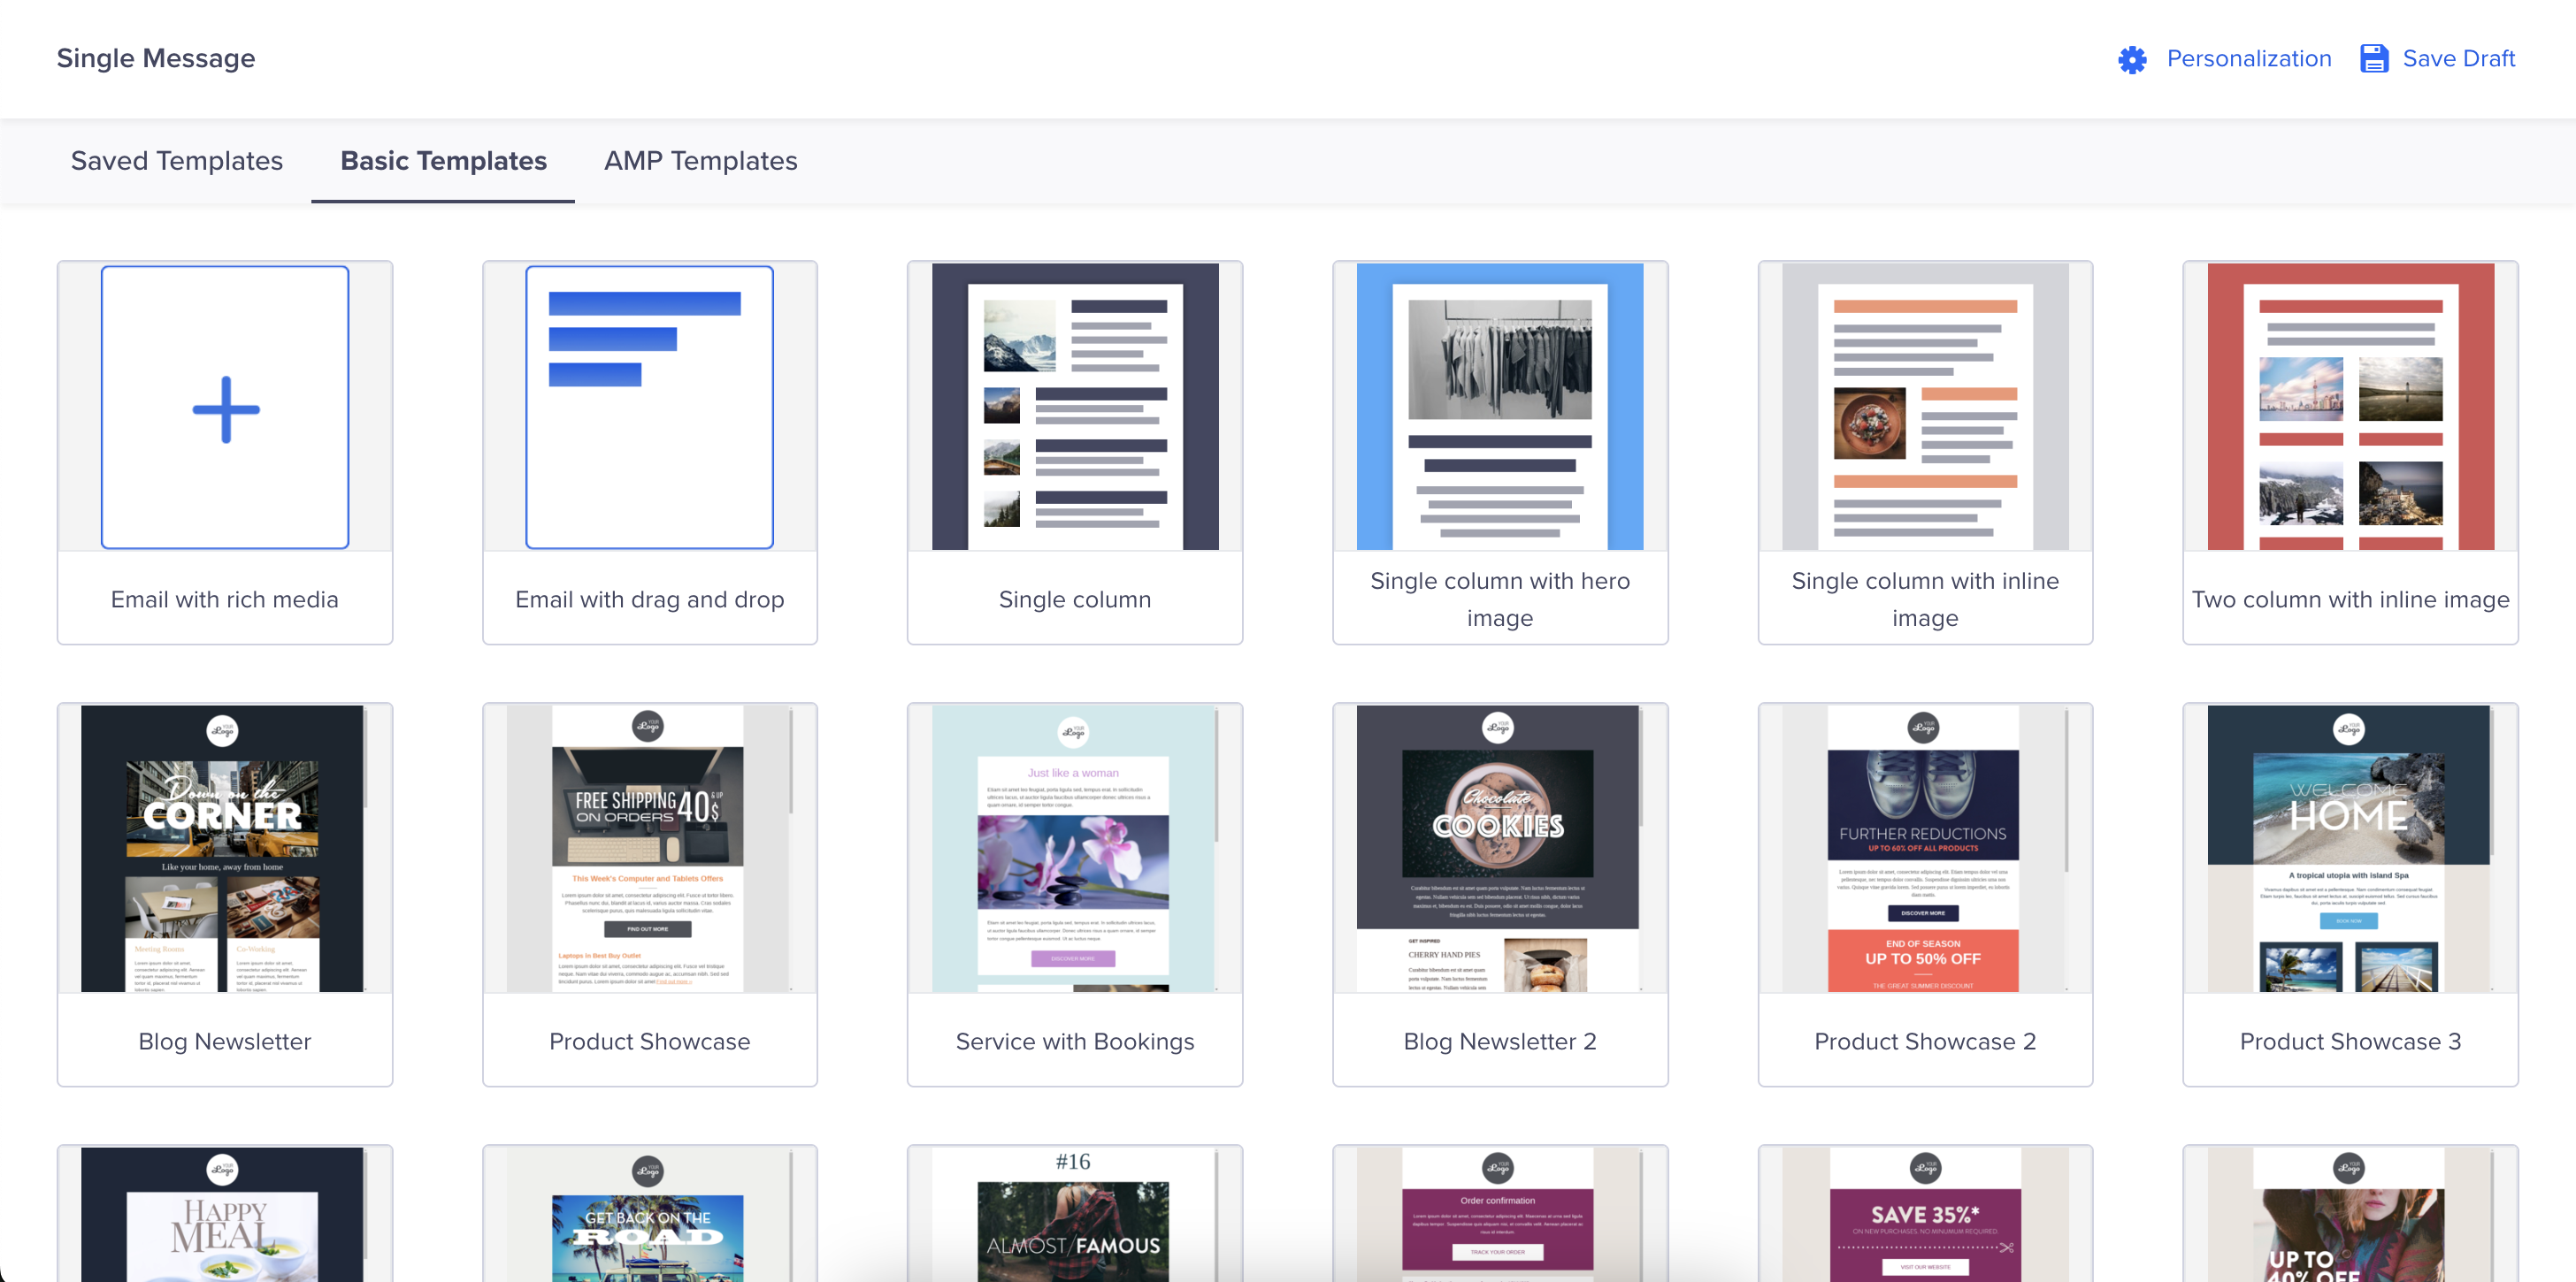The width and height of the screenshot is (2576, 1282).
Task: Click the Personalization gear icon
Action: point(2131,59)
